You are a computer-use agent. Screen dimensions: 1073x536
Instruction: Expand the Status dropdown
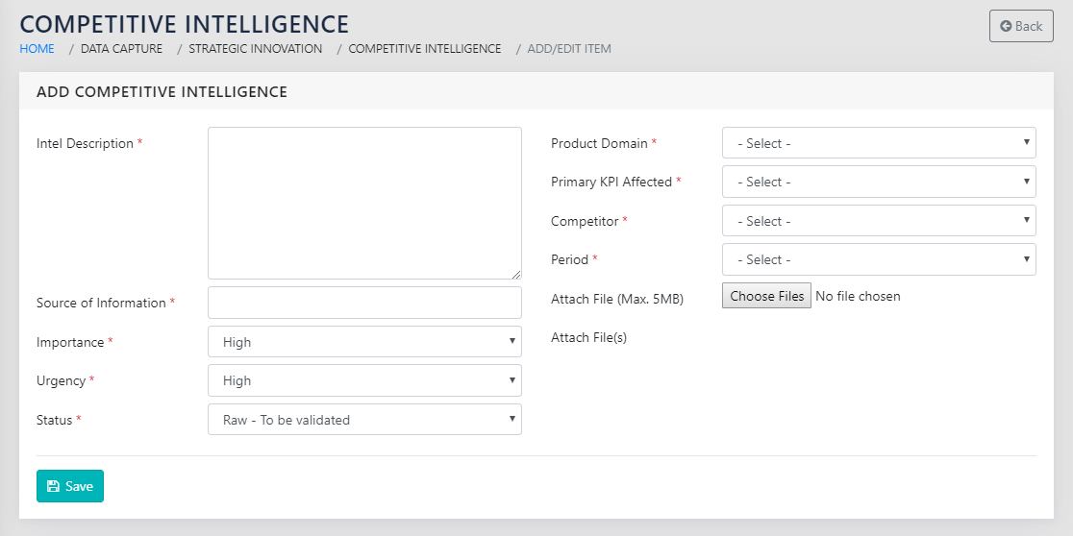coord(364,420)
